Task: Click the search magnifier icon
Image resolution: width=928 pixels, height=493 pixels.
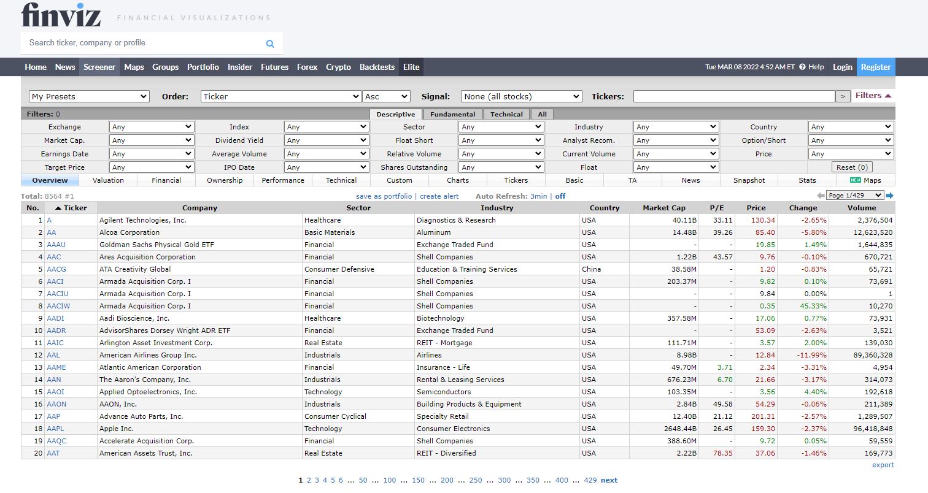Action: 270,44
